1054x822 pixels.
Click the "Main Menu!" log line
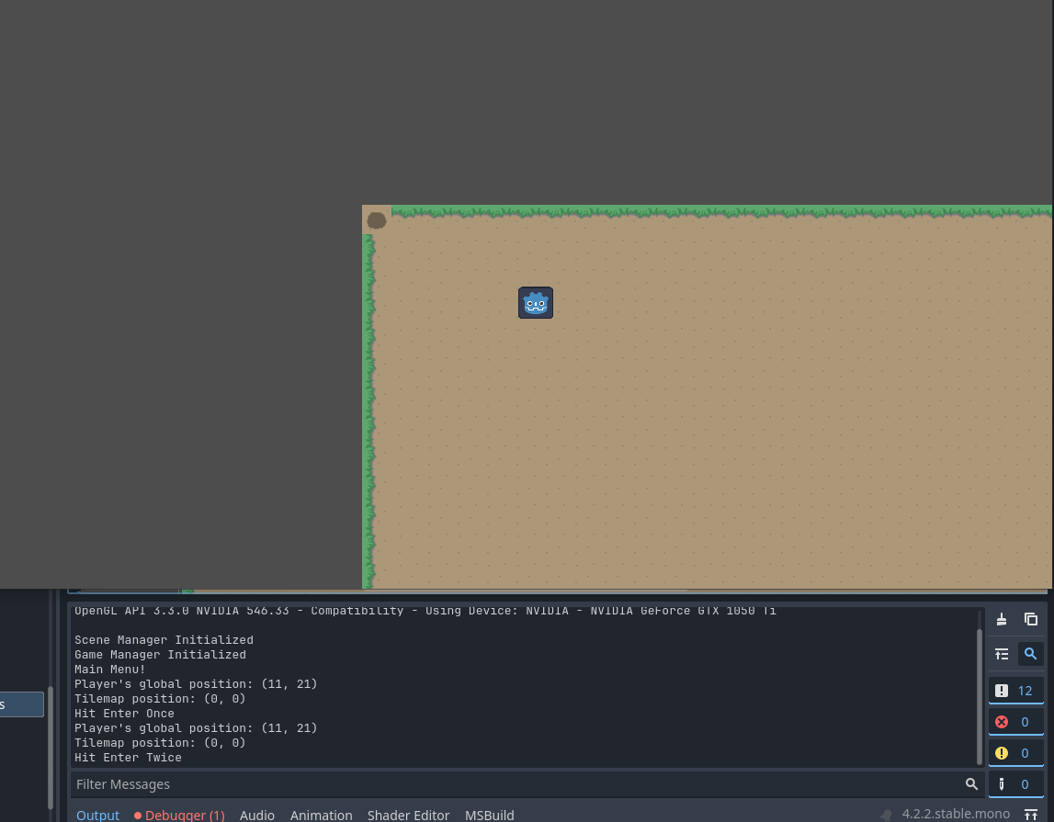[x=110, y=670]
